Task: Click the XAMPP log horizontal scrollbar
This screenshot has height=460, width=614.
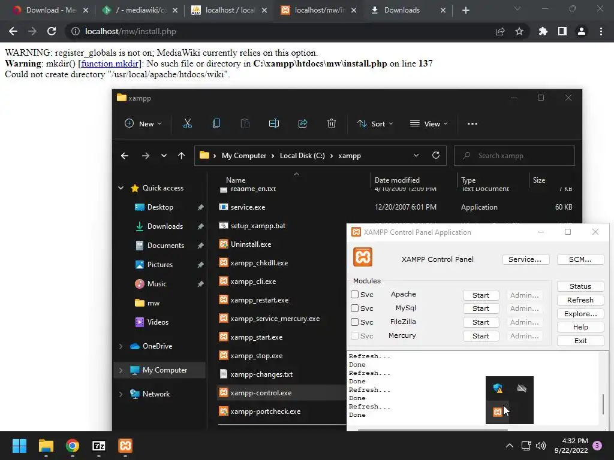Action: [433, 430]
